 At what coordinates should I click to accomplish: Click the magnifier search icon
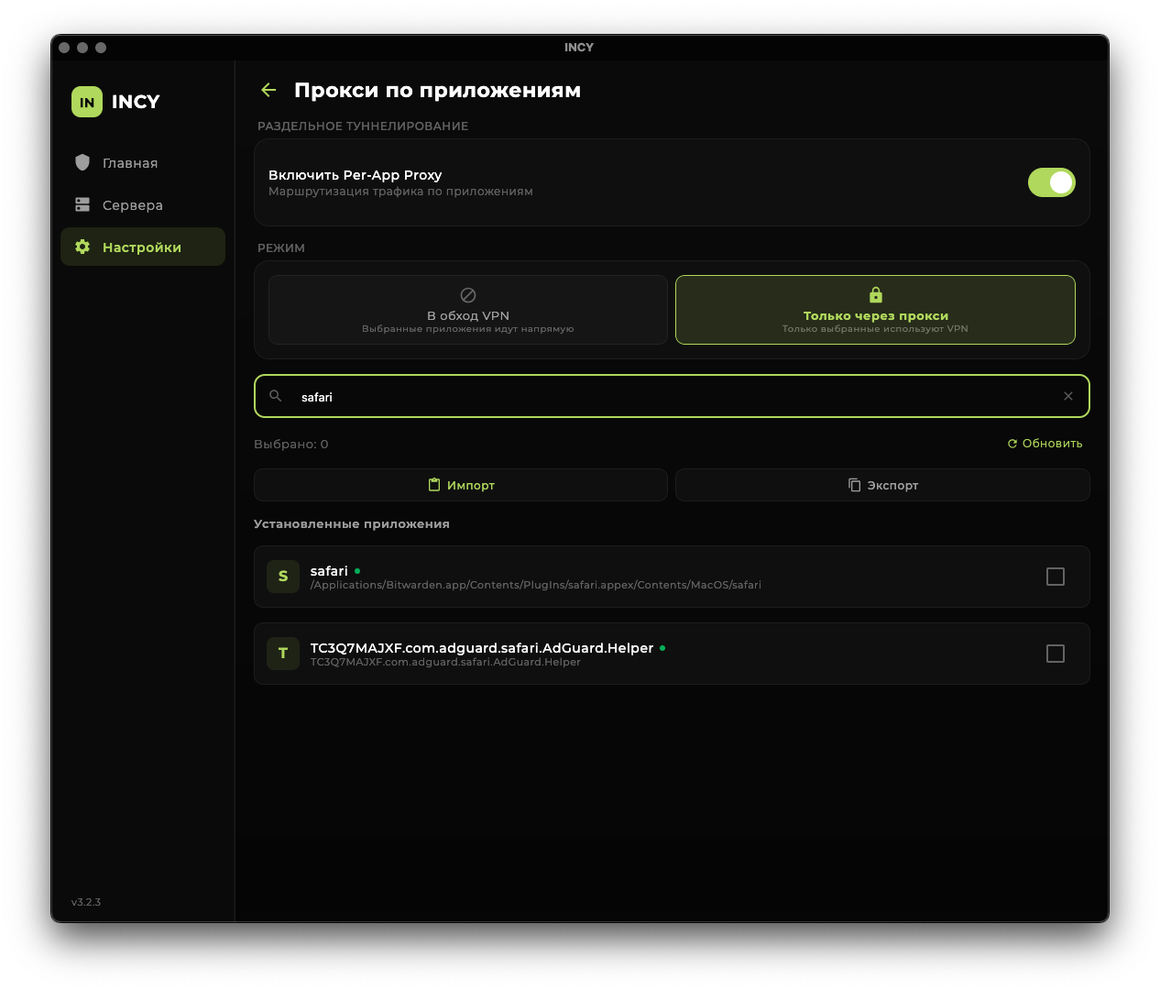(276, 396)
